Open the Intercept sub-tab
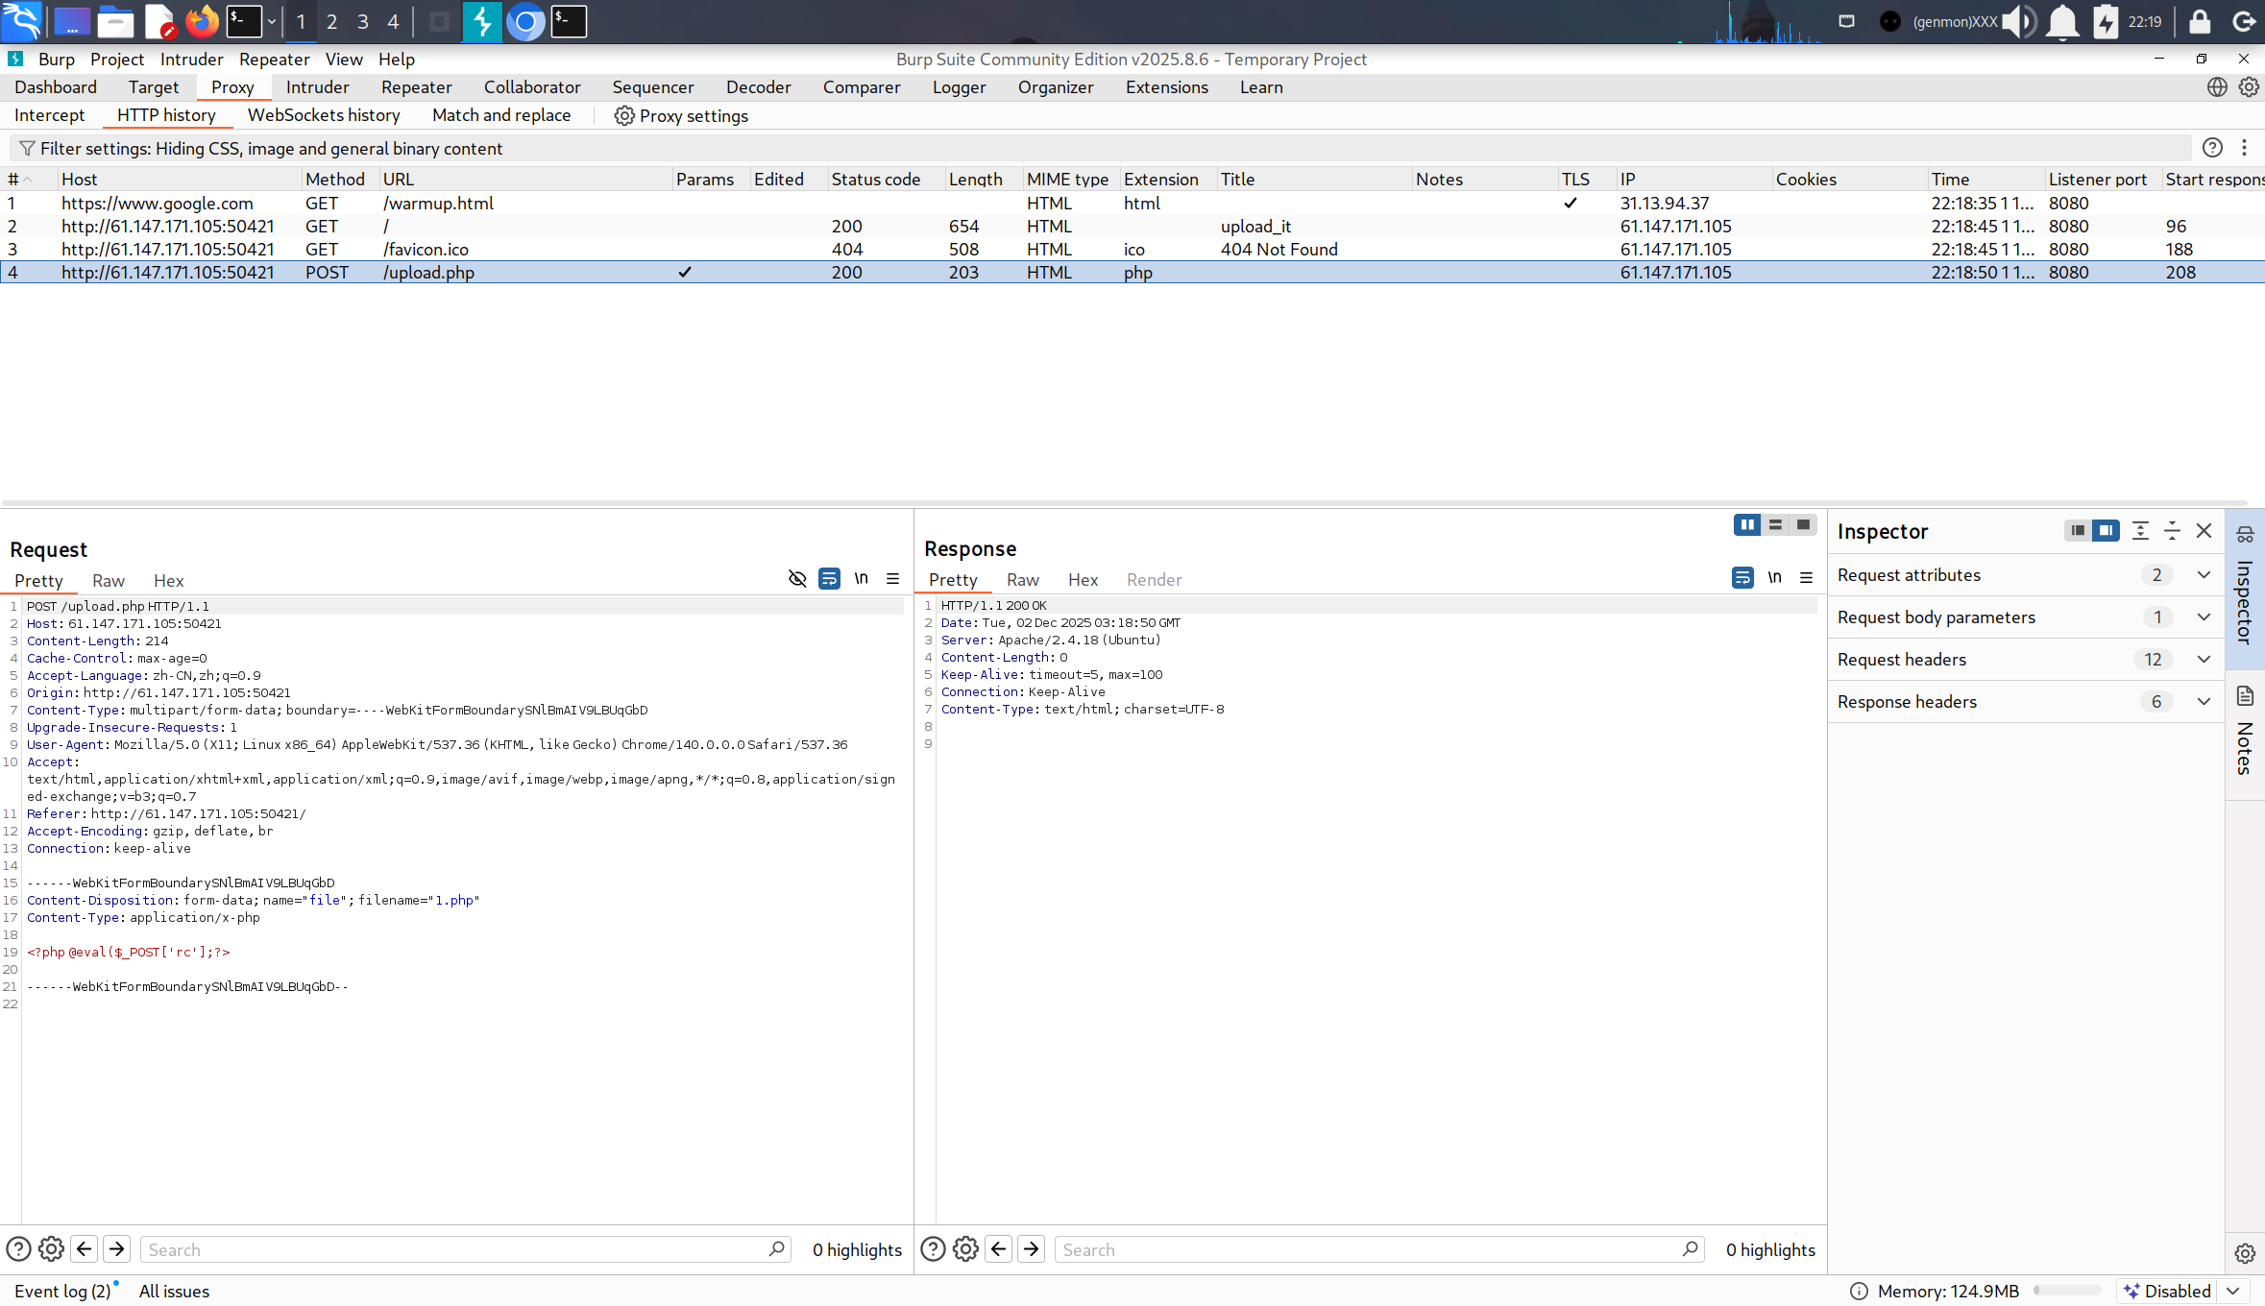The width and height of the screenshot is (2265, 1306). (50, 115)
